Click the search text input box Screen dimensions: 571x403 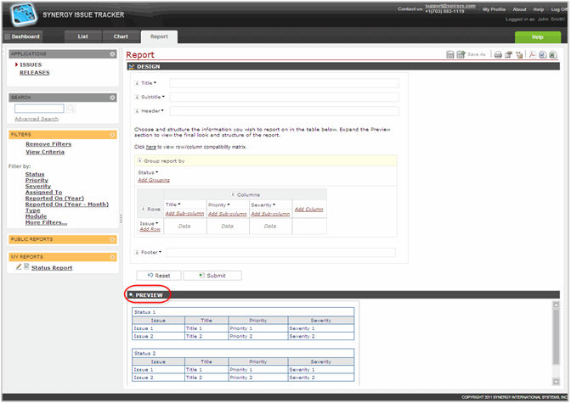(39, 109)
